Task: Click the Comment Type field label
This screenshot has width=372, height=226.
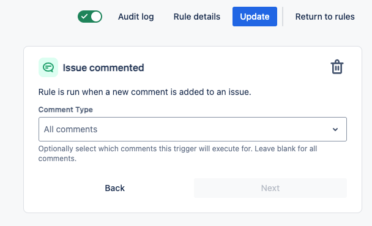Action: coord(65,110)
